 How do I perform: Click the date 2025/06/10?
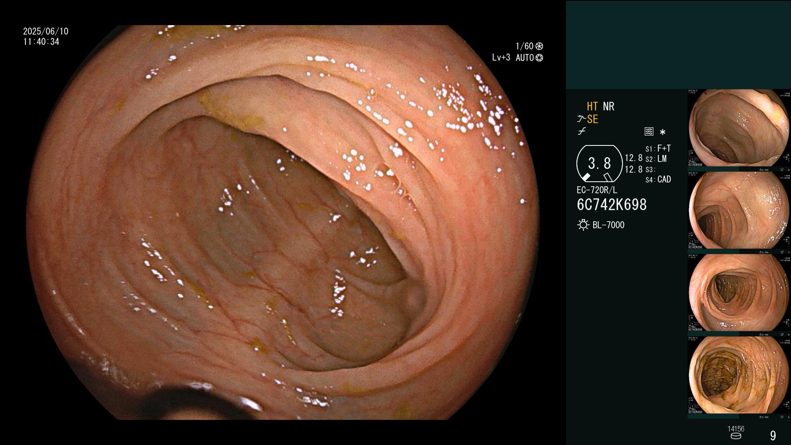[46, 31]
